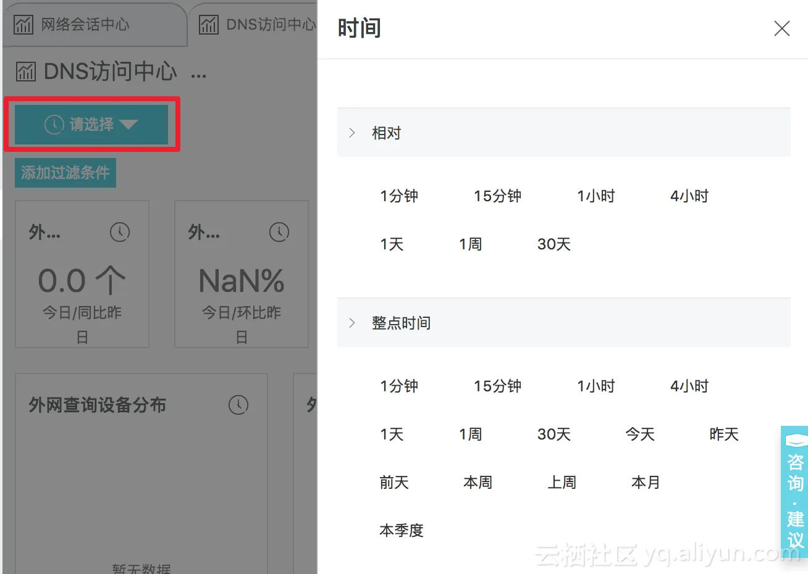The image size is (808, 574).
Task: Pick the 本月 time range
Action: tap(646, 483)
